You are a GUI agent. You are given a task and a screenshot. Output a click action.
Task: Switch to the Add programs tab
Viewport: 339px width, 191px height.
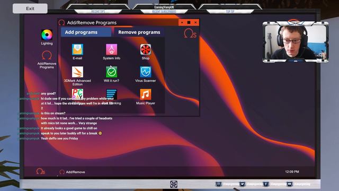coord(86,32)
